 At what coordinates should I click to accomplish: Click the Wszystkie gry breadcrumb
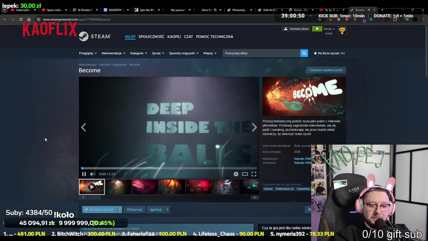pos(87,65)
